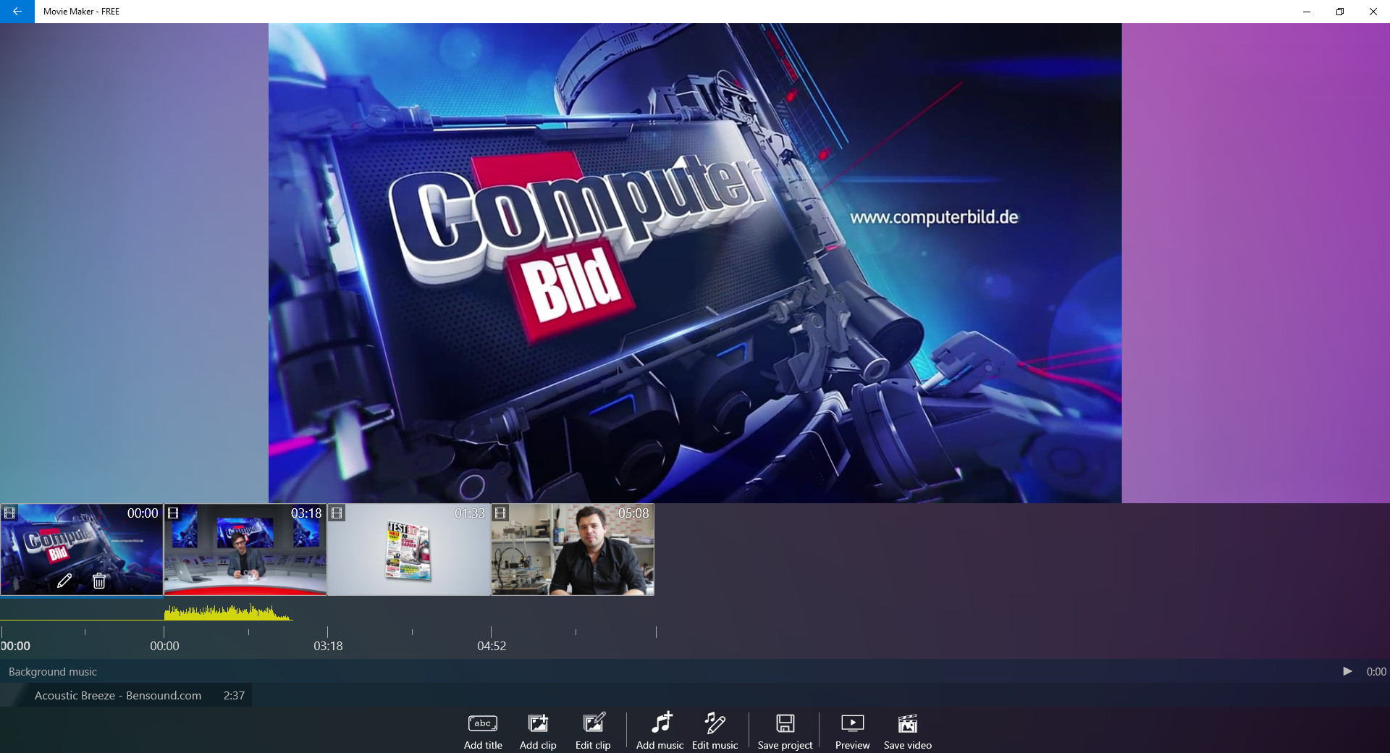1390x753 pixels.
Task: Click the timeline ruler at 03:18
Action: pos(329,634)
